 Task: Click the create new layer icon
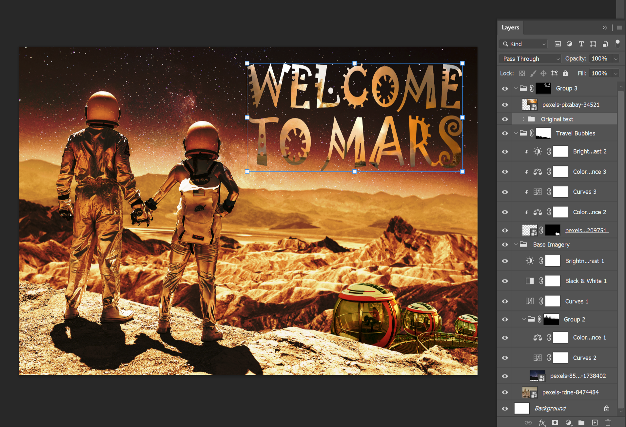(595, 422)
